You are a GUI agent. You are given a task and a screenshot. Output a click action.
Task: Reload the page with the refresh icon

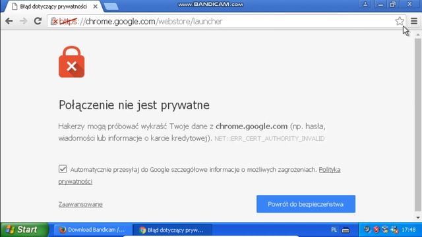[38, 21]
